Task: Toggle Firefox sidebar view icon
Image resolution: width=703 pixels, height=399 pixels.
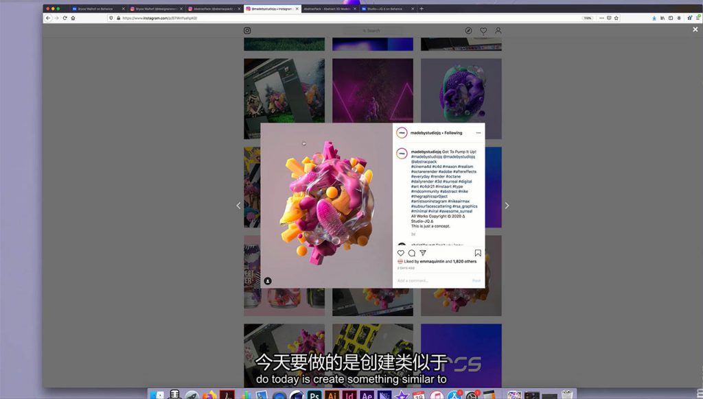Action: 671,18
